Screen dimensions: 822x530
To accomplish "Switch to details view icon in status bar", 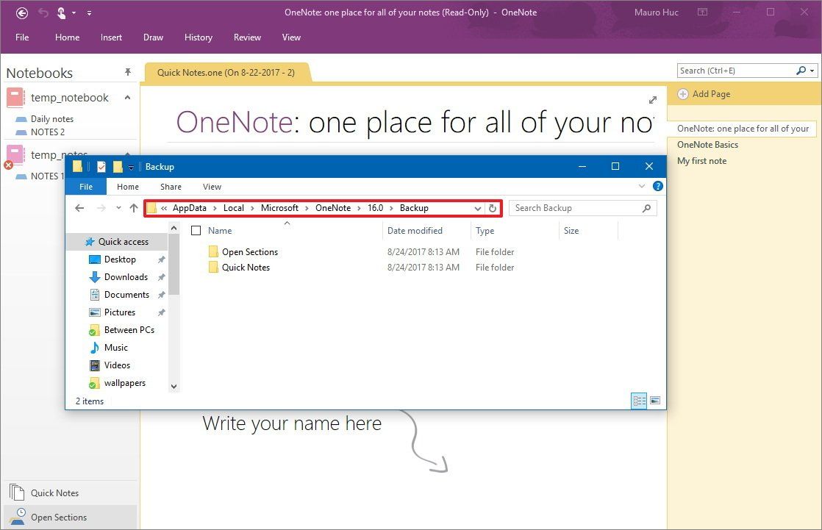I will point(639,401).
